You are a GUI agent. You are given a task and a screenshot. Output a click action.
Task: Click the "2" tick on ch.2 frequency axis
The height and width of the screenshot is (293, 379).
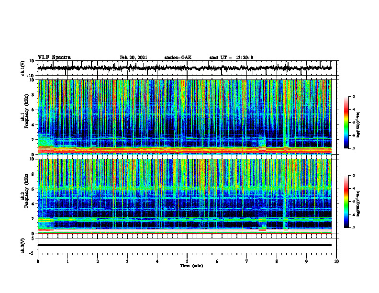(33, 219)
